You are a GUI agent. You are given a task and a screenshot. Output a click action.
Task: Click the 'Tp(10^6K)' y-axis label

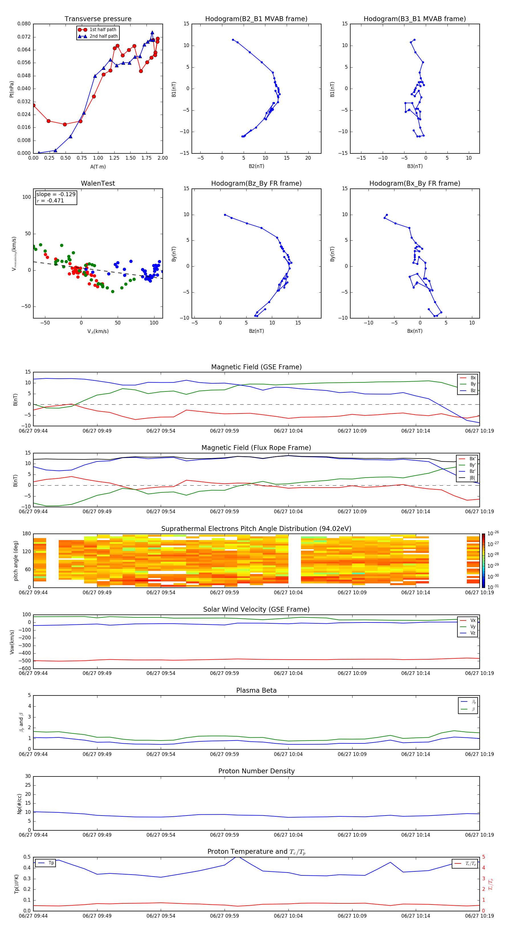17,884
